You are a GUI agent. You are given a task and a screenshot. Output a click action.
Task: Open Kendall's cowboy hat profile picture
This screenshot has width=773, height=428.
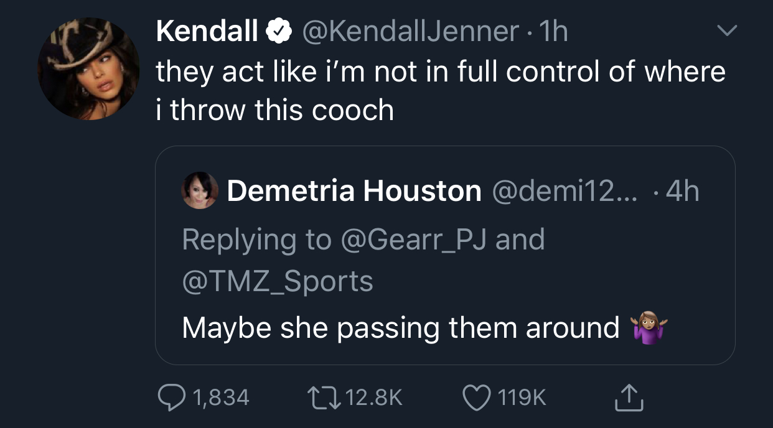[88, 69]
